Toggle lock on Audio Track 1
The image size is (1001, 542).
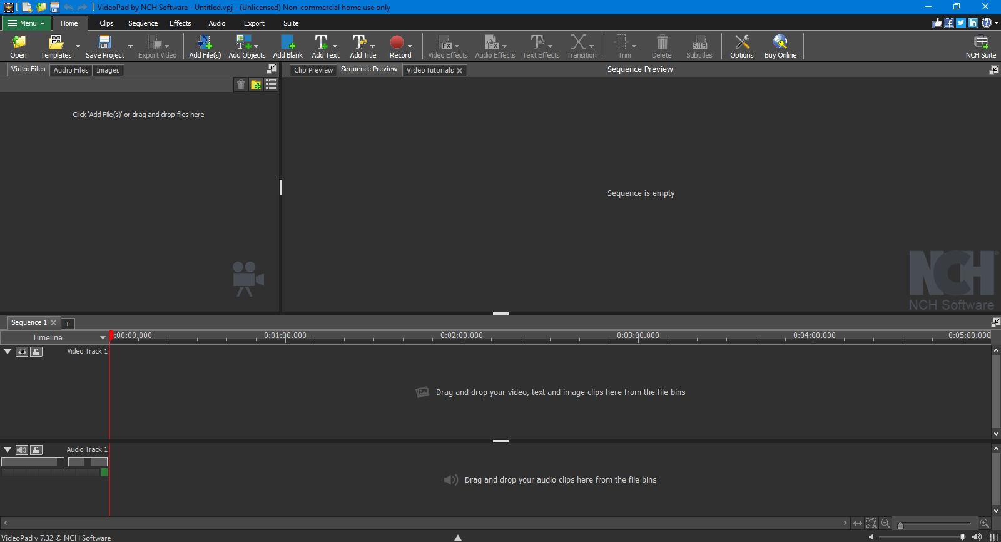(x=36, y=450)
